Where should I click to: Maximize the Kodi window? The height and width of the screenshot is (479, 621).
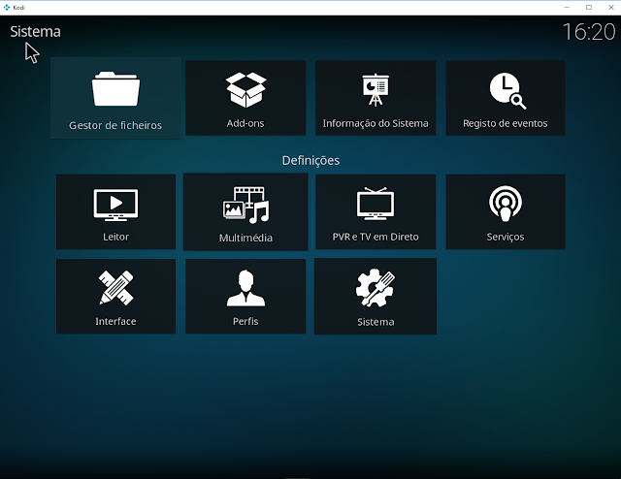click(589, 7)
